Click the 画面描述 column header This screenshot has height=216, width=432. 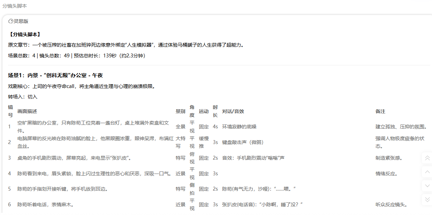pos(27,111)
